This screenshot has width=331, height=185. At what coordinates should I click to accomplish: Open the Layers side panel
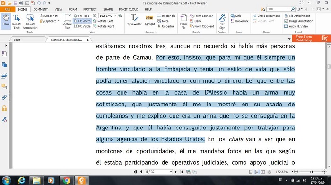click(x=4, y=76)
